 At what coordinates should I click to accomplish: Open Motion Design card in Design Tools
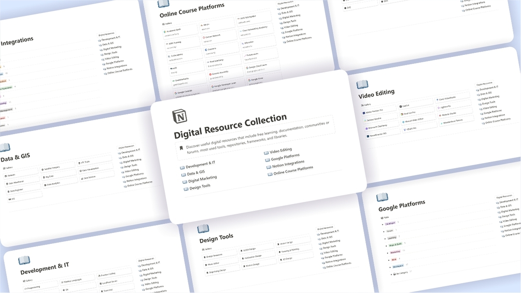tap(259, 264)
